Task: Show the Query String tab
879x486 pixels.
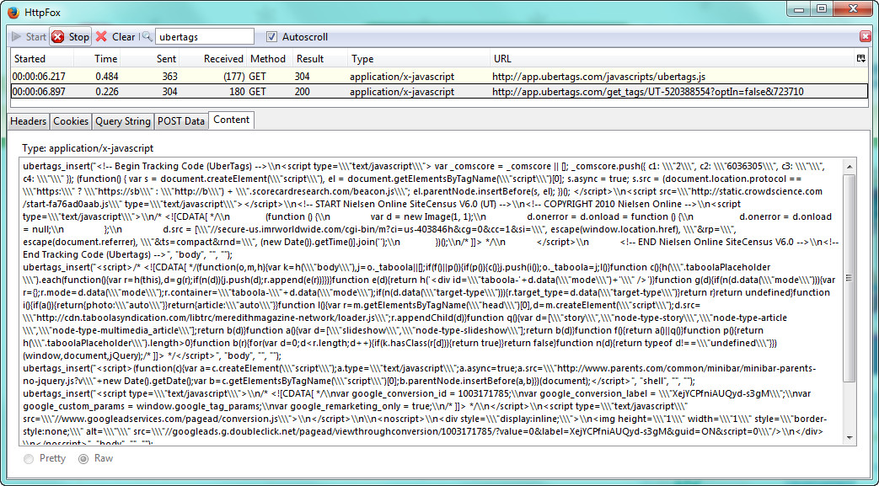Action: [x=122, y=121]
